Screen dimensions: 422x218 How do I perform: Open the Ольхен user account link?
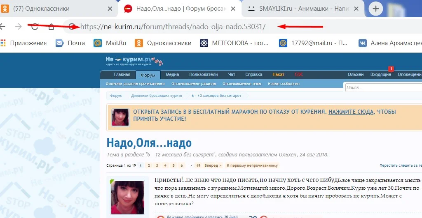coord(356,75)
